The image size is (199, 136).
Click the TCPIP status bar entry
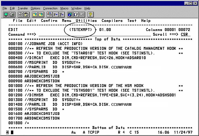pyautogui.click(x=94, y=132)
